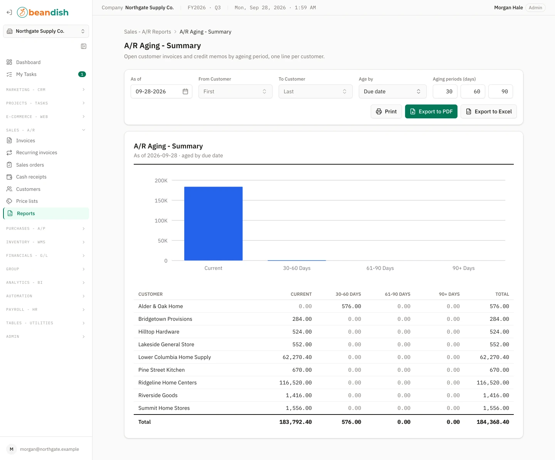This screenshot has height=460, width=555.
Task: Expand the Financials - G/L section
Action: tap(46, 256)
